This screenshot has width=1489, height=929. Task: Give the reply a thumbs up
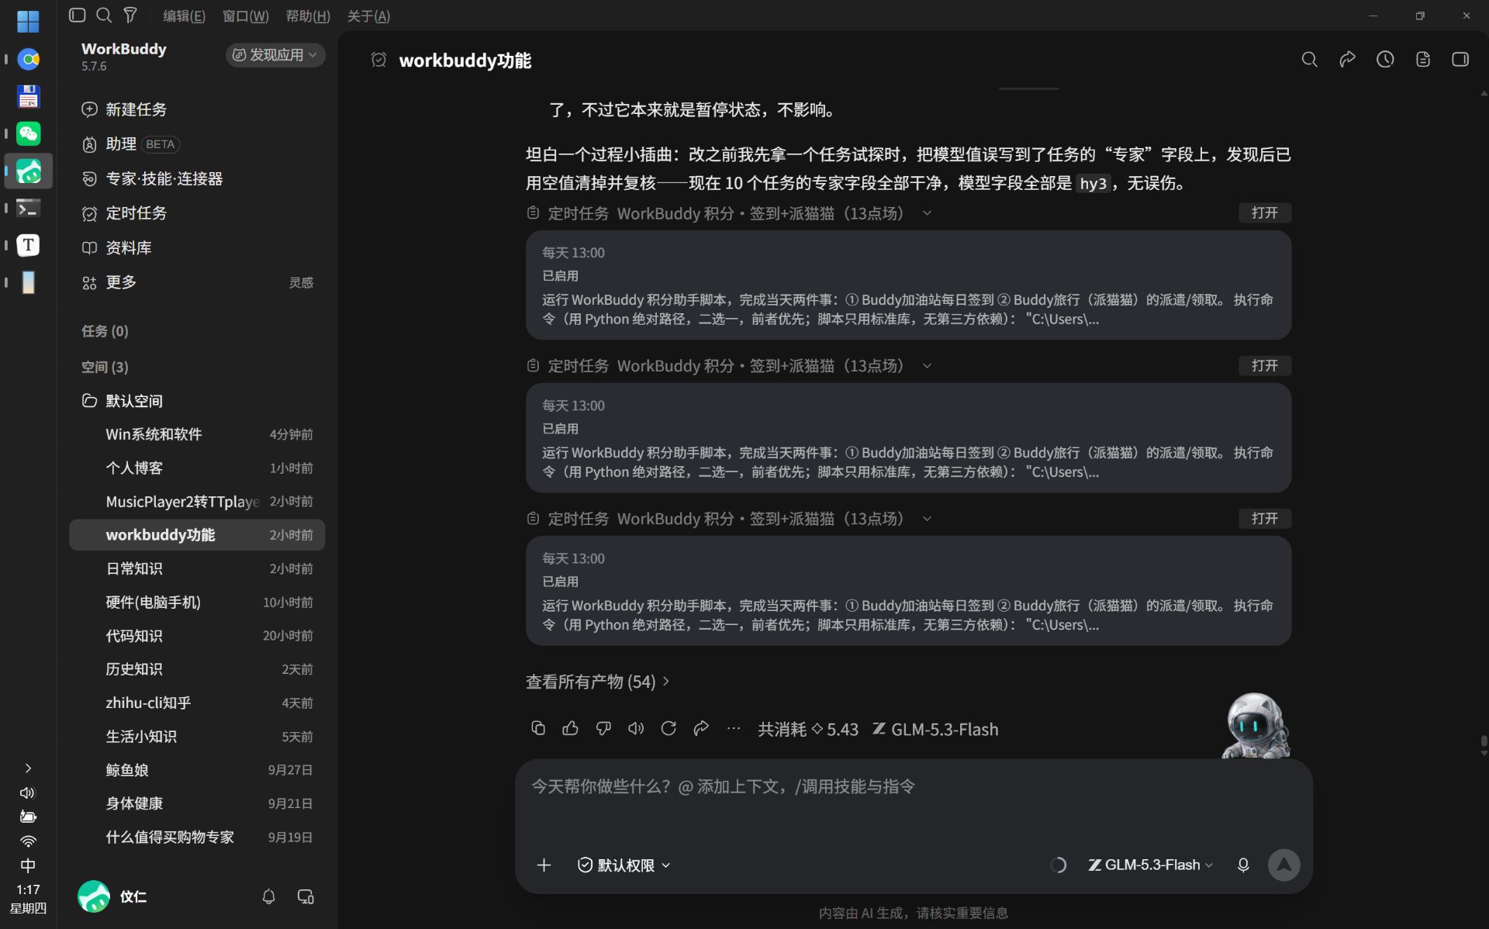point(570,728)
